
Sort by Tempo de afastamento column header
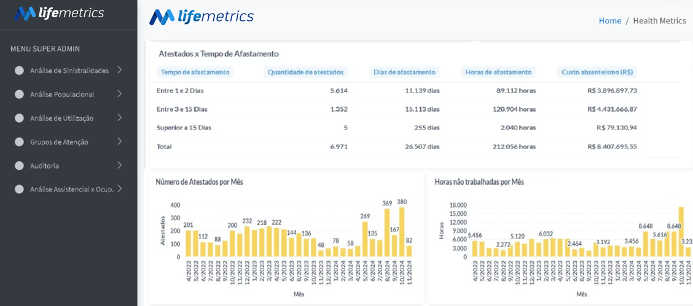(x=195, y=72)
